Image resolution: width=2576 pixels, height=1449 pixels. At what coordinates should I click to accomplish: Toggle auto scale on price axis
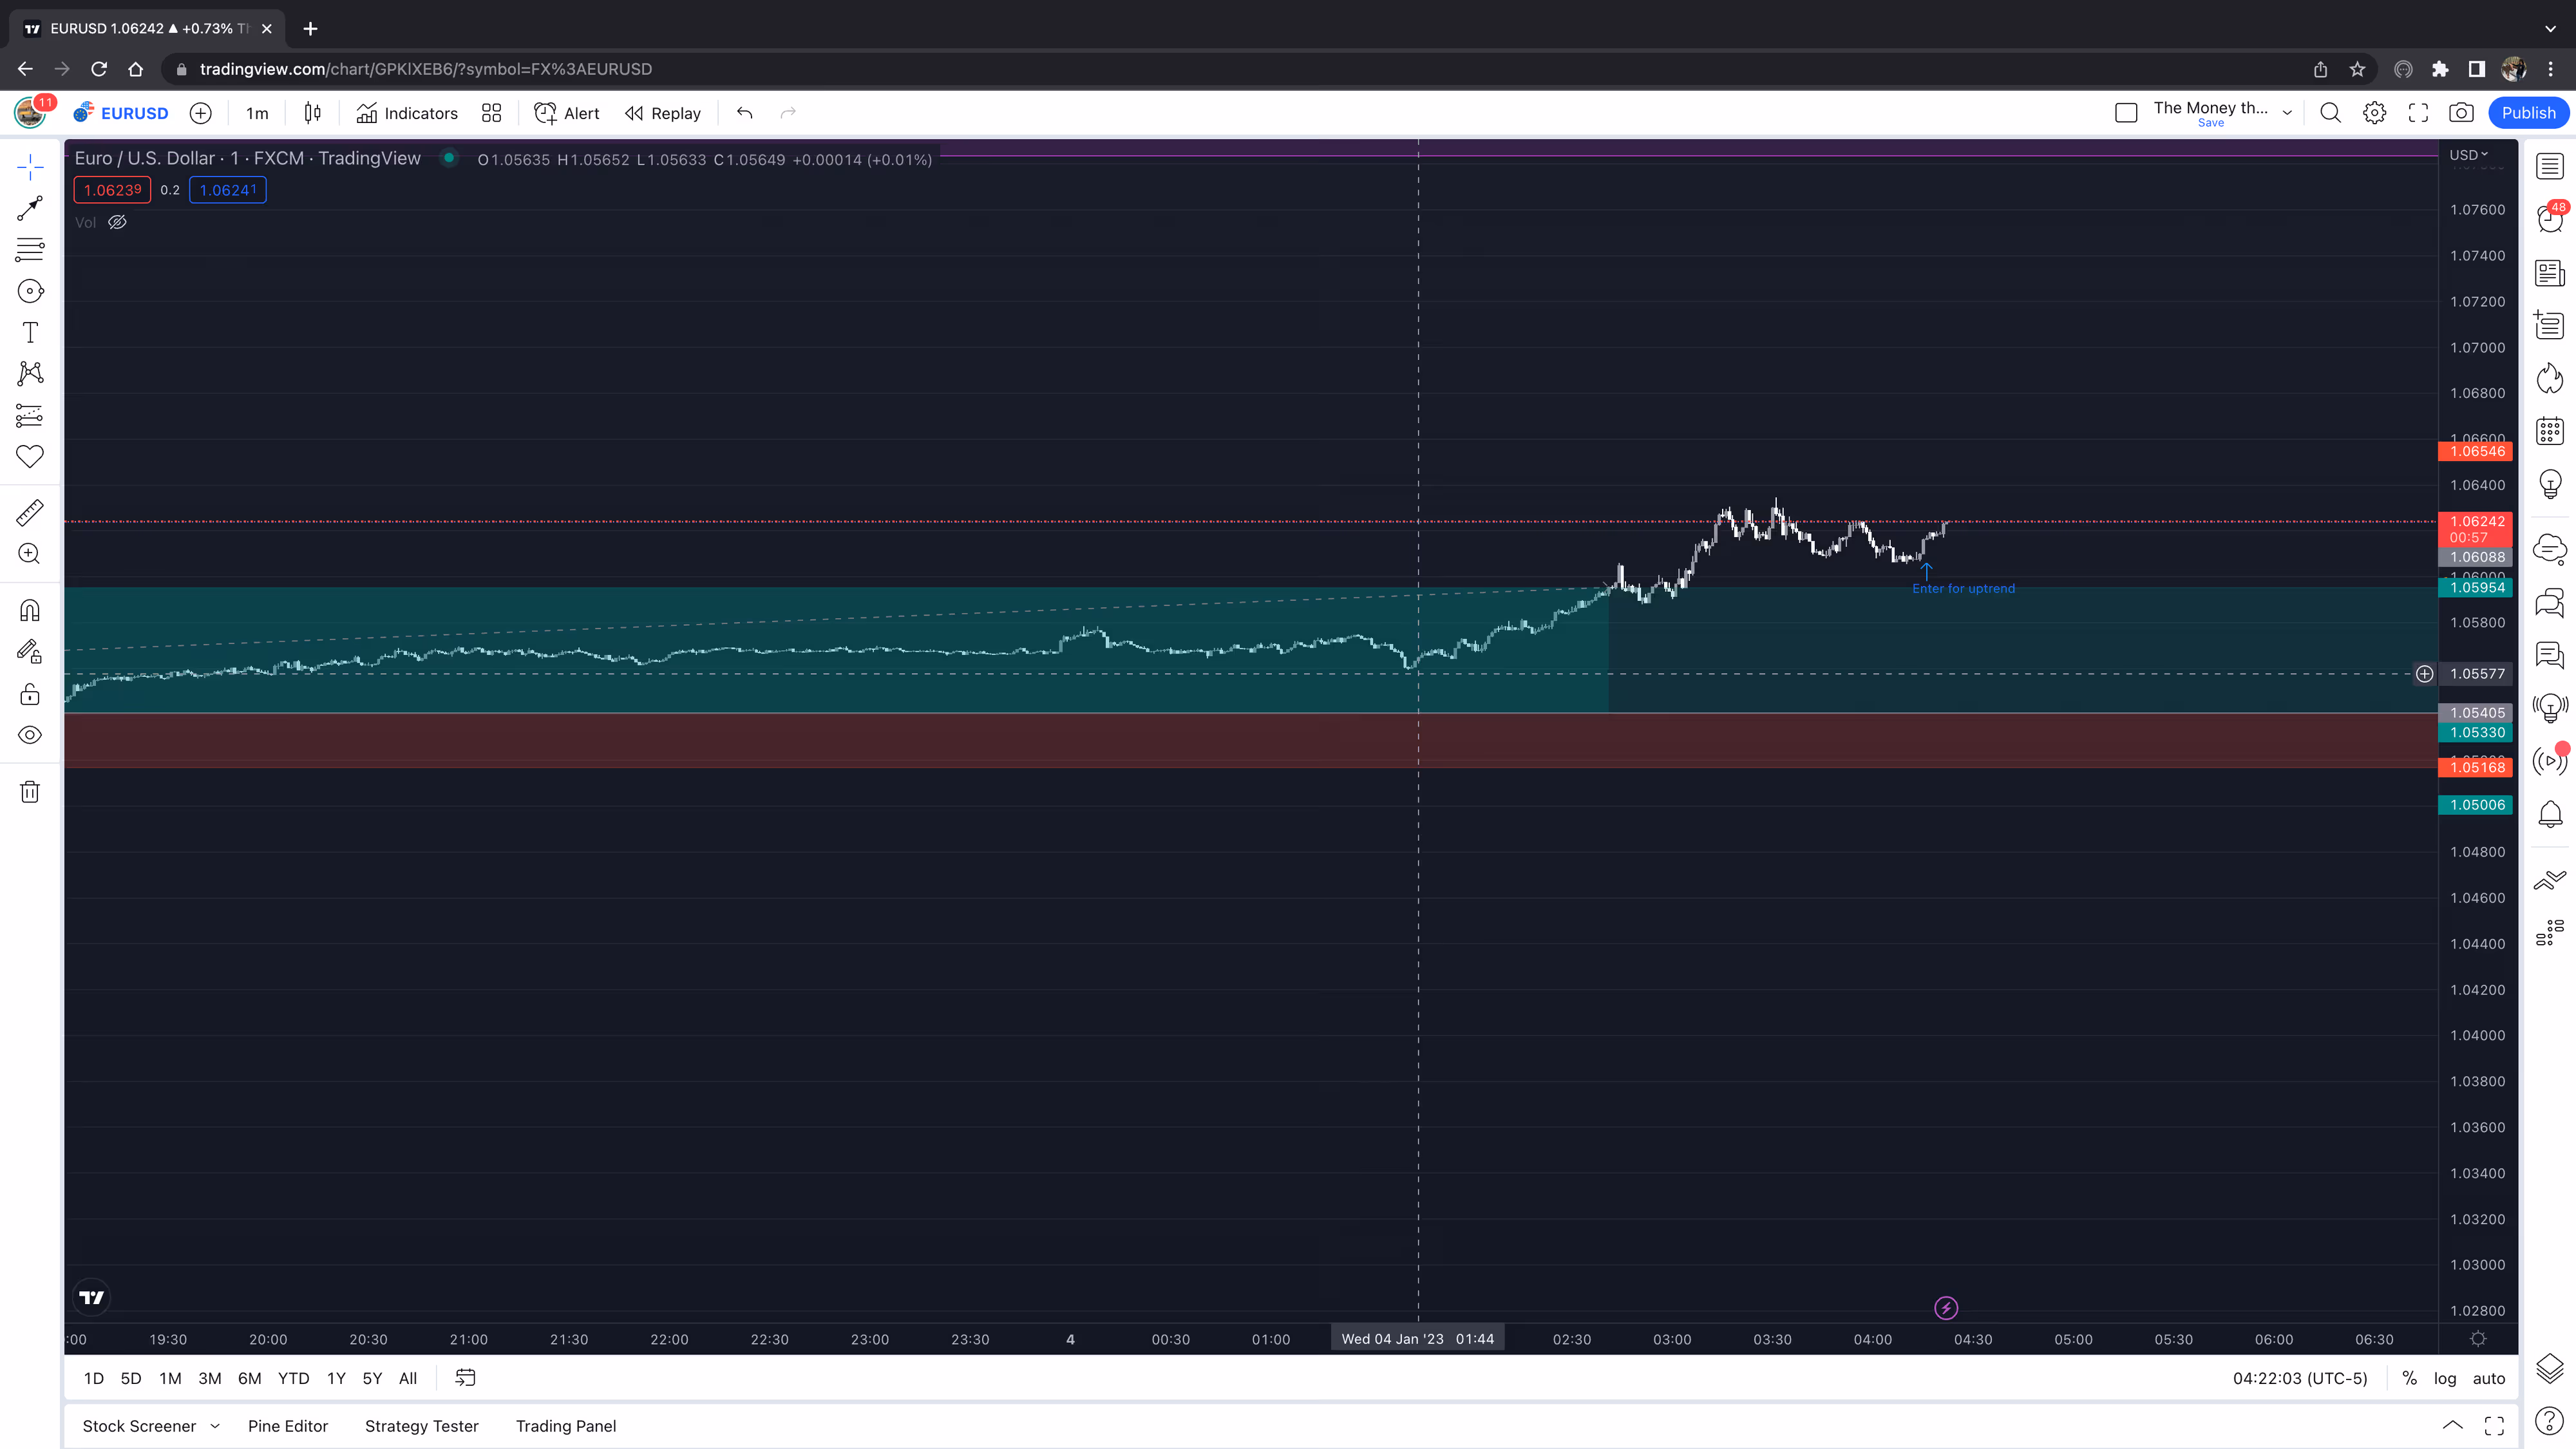[2488, 1378]
